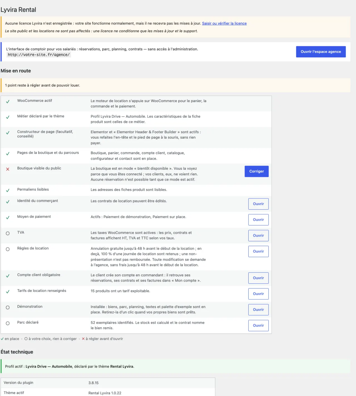Image resolution: width=356 pixels, height=396 pixels.
Task: Click the Lyvira Rental page title
Action: 18,10
